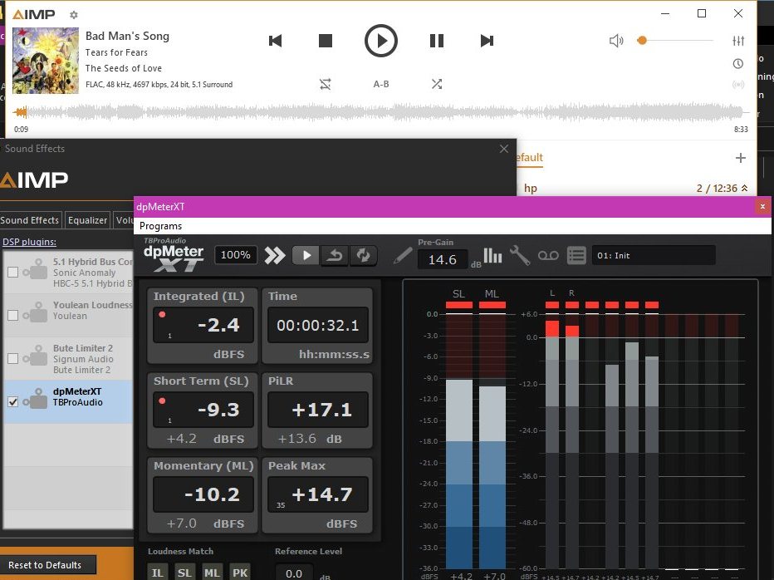774x580 pixels.
Task: Click the undo reset arrow in dpMeterXT
Action: click(335, 255)
